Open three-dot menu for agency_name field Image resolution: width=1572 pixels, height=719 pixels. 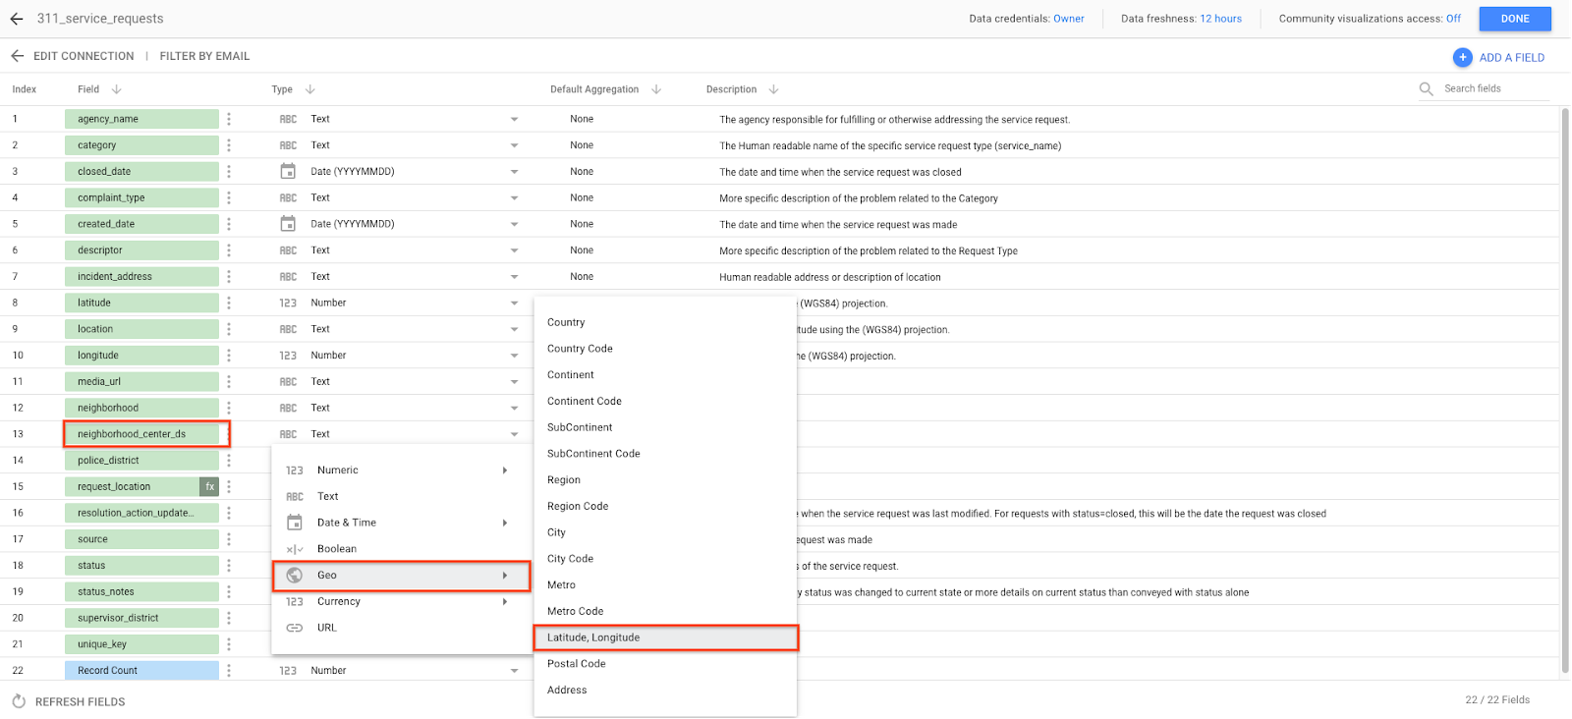(x=229, y=119)
